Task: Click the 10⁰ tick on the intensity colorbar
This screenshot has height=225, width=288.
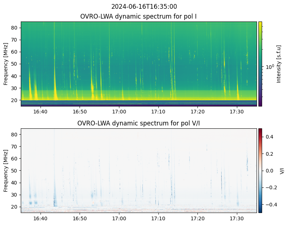Action: 269,67
